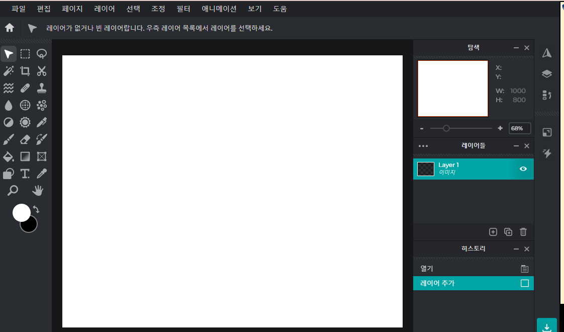The height and width of the screenshot is (332, 564).
Task: Select the Gradient tool
Action: pos(25,156)
